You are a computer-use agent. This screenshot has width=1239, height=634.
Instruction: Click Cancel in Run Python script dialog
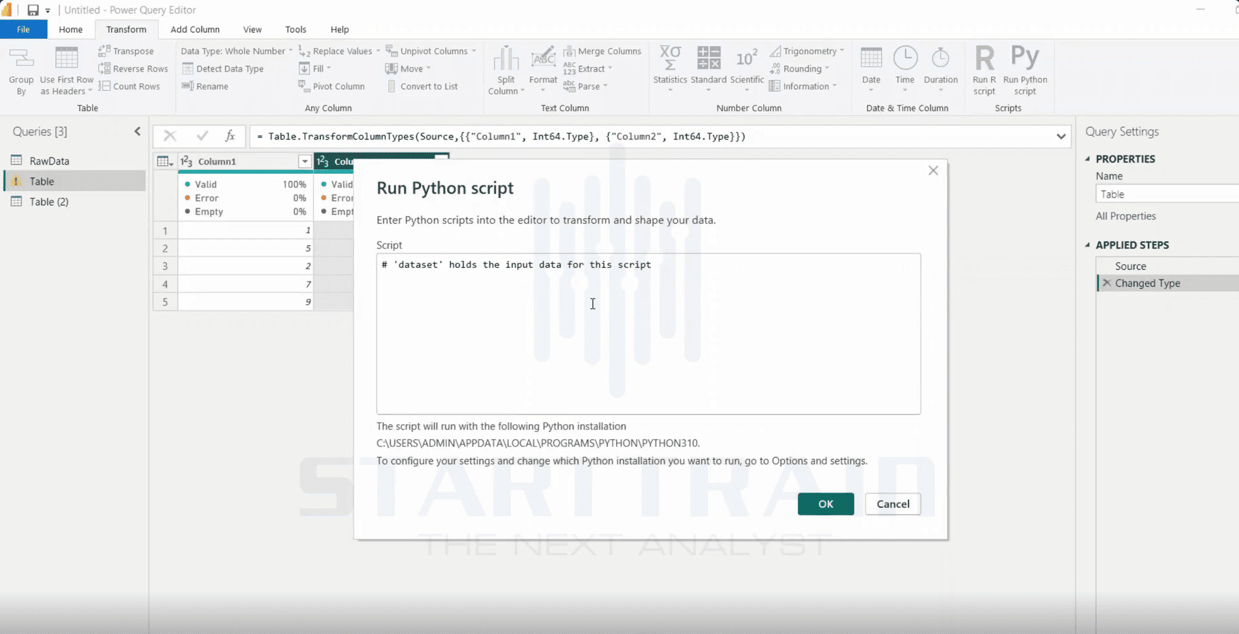(893, 504)
